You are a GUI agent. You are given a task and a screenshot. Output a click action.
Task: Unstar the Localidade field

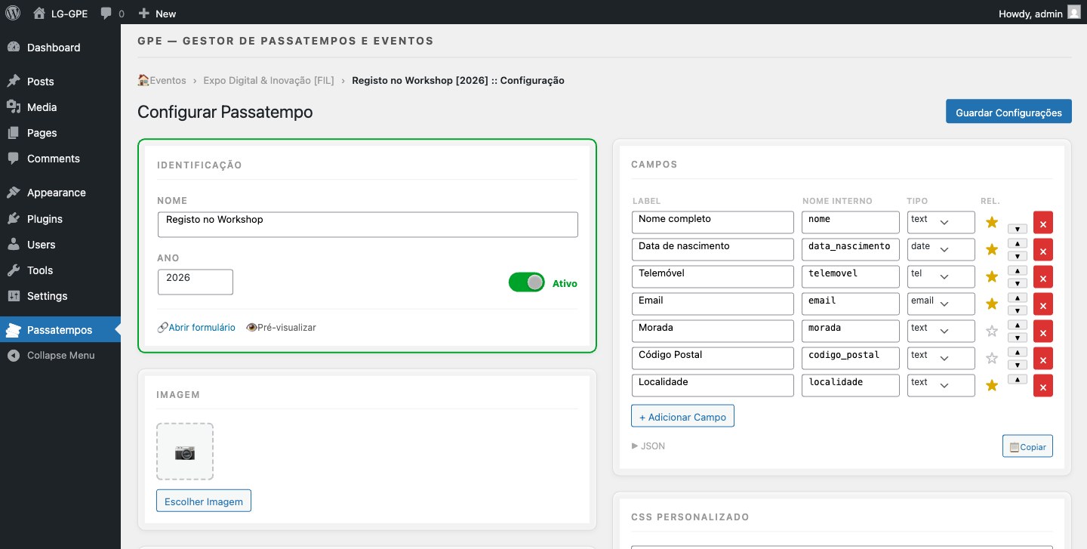coord(992,385)
